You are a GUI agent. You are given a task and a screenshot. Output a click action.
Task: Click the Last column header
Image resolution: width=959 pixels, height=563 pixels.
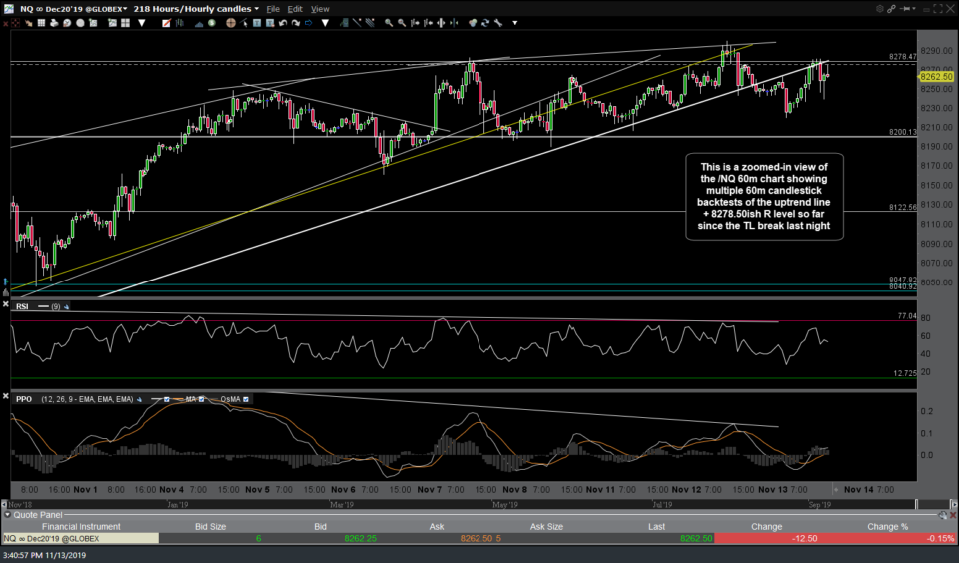point(657,526)
